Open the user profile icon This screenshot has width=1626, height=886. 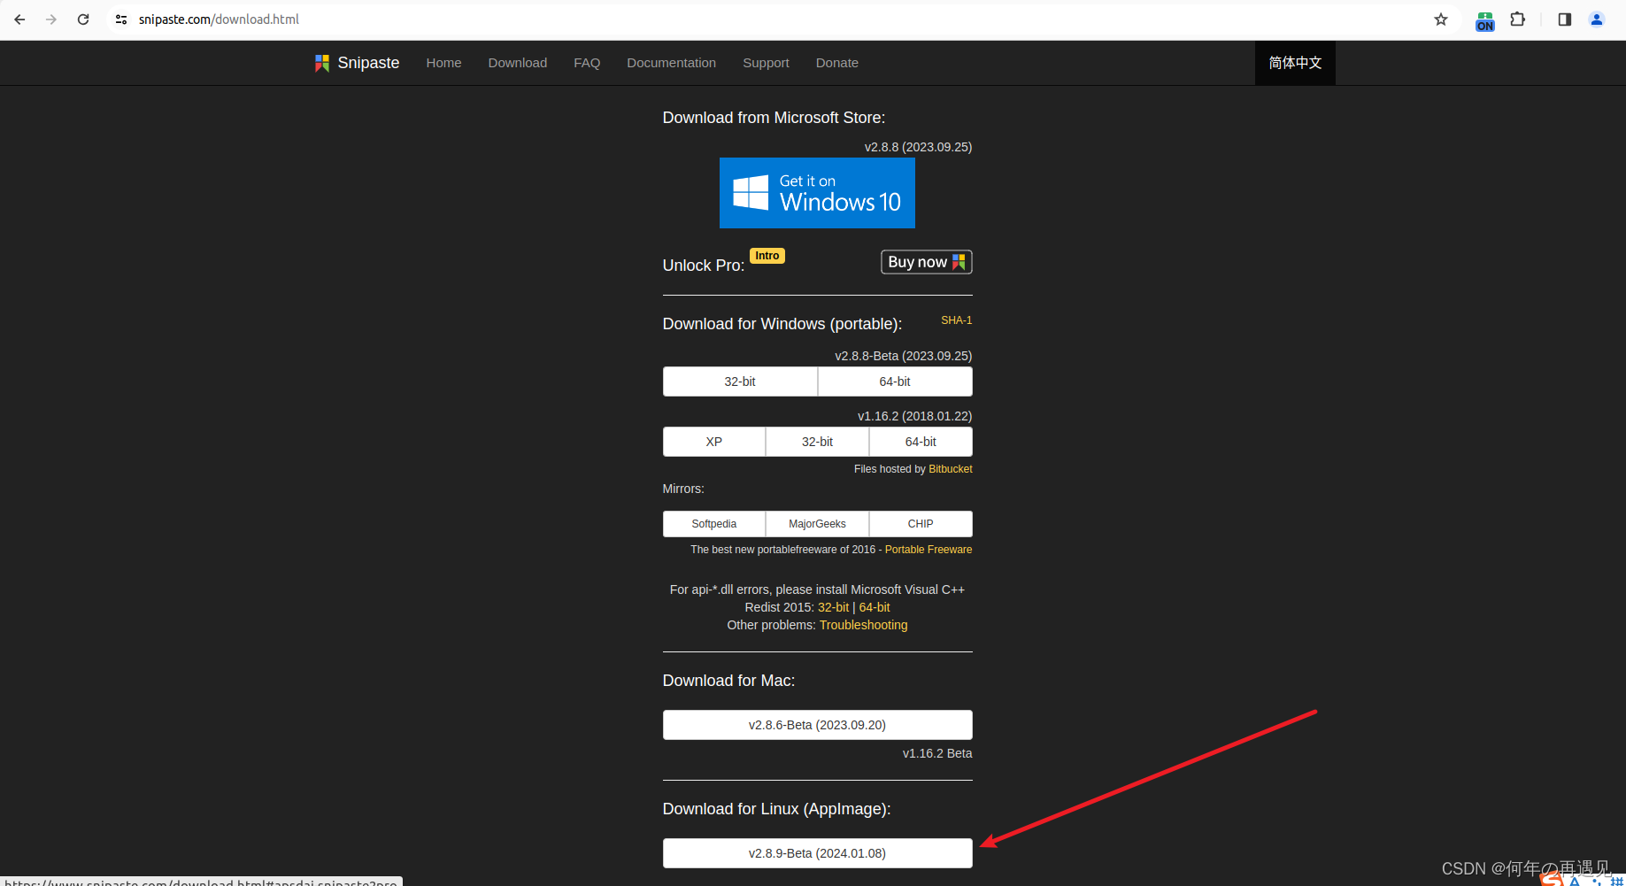tap(1597, 19)
